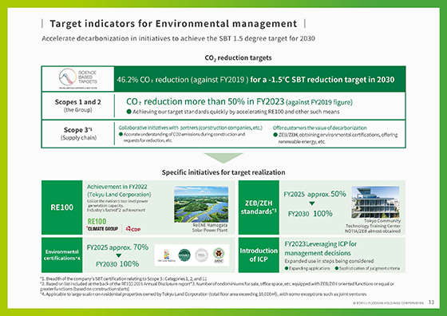
Task: Click the 'Expanding applications' bullet
Action: (x=307, y=268)
